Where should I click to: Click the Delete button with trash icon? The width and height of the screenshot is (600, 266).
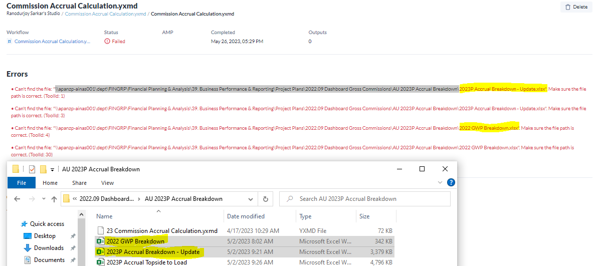pos(574,7)
